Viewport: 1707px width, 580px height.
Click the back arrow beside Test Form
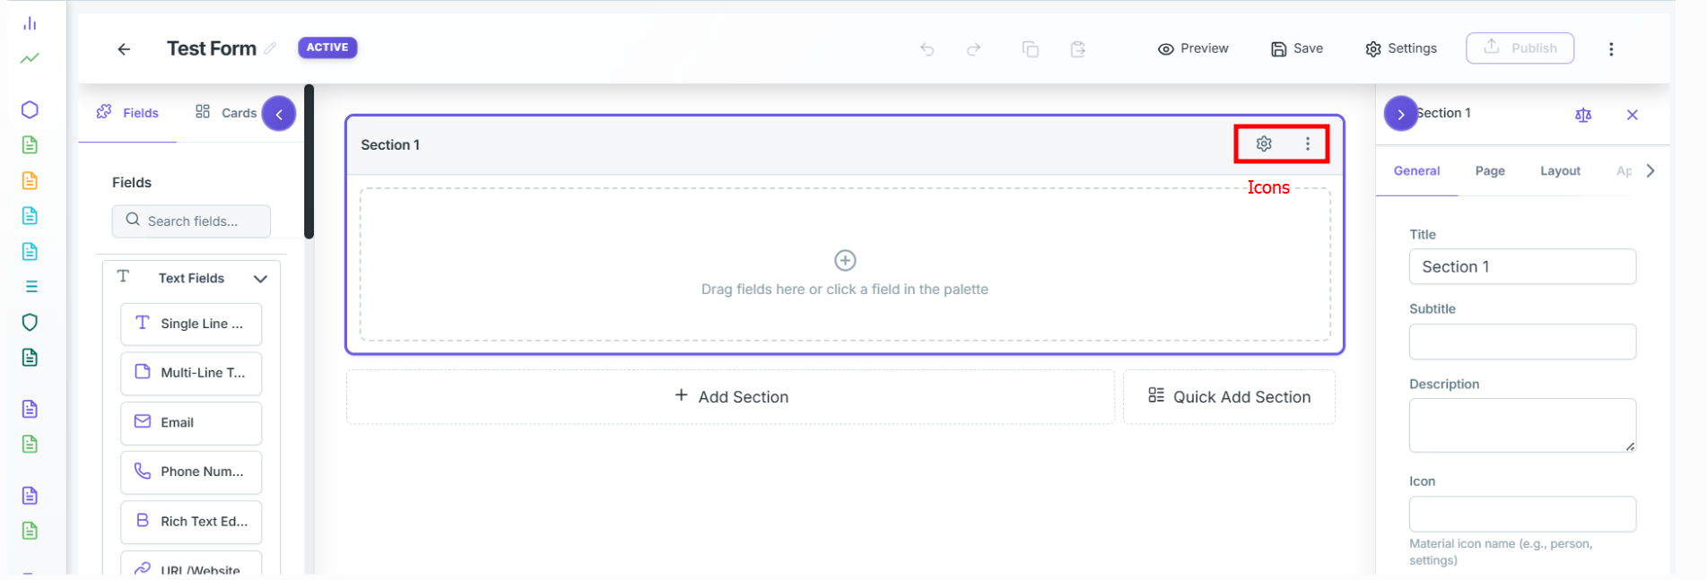(x=124, y=49)
